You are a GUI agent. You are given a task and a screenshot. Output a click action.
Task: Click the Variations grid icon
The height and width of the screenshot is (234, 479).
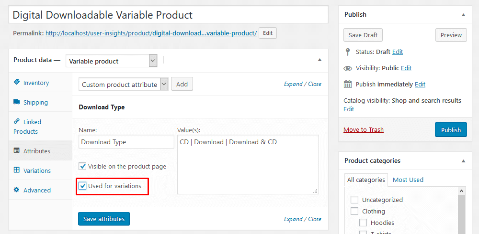coord(17,170)
